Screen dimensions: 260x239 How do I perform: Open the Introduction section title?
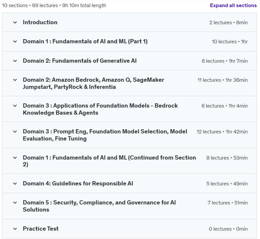[x=40, y=22]
